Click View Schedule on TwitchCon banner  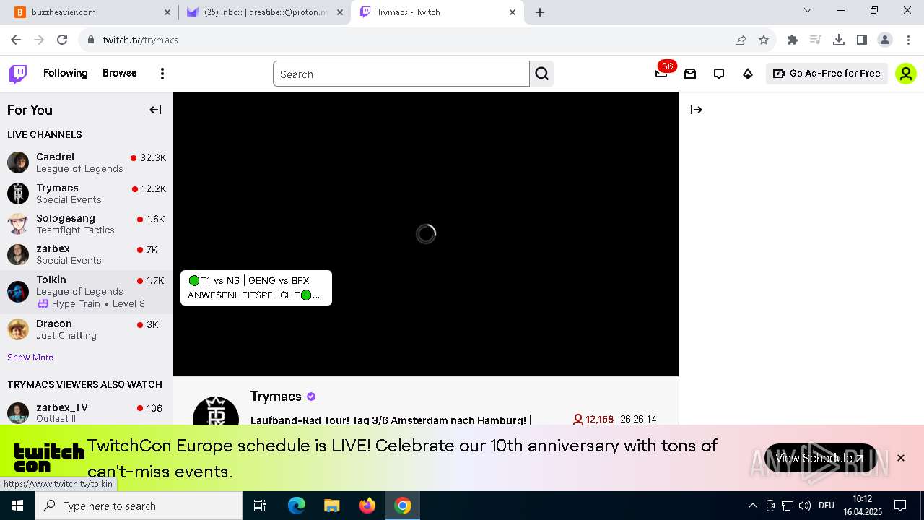pyautogui.click(x=820, y=458)
